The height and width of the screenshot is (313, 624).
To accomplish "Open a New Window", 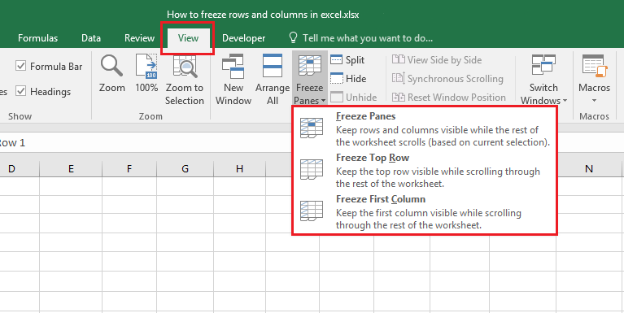I will (x=233, y=80).
